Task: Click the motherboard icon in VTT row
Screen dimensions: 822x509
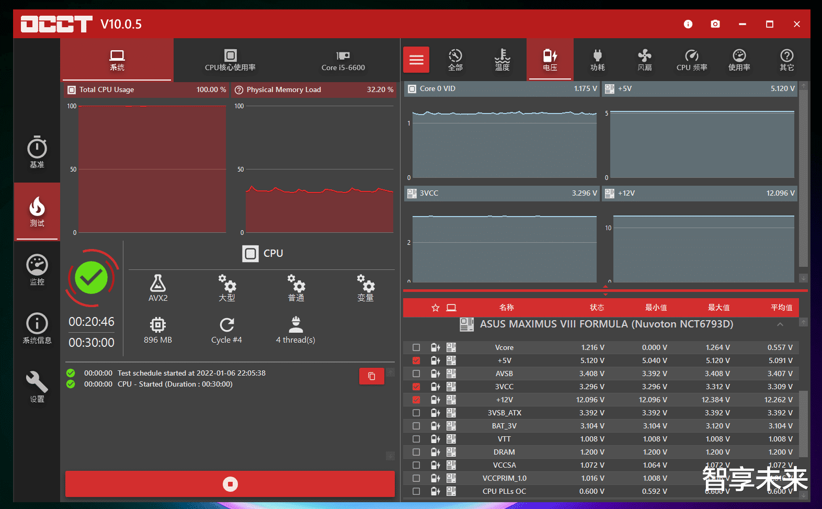Action: click(x=451, y=439)
